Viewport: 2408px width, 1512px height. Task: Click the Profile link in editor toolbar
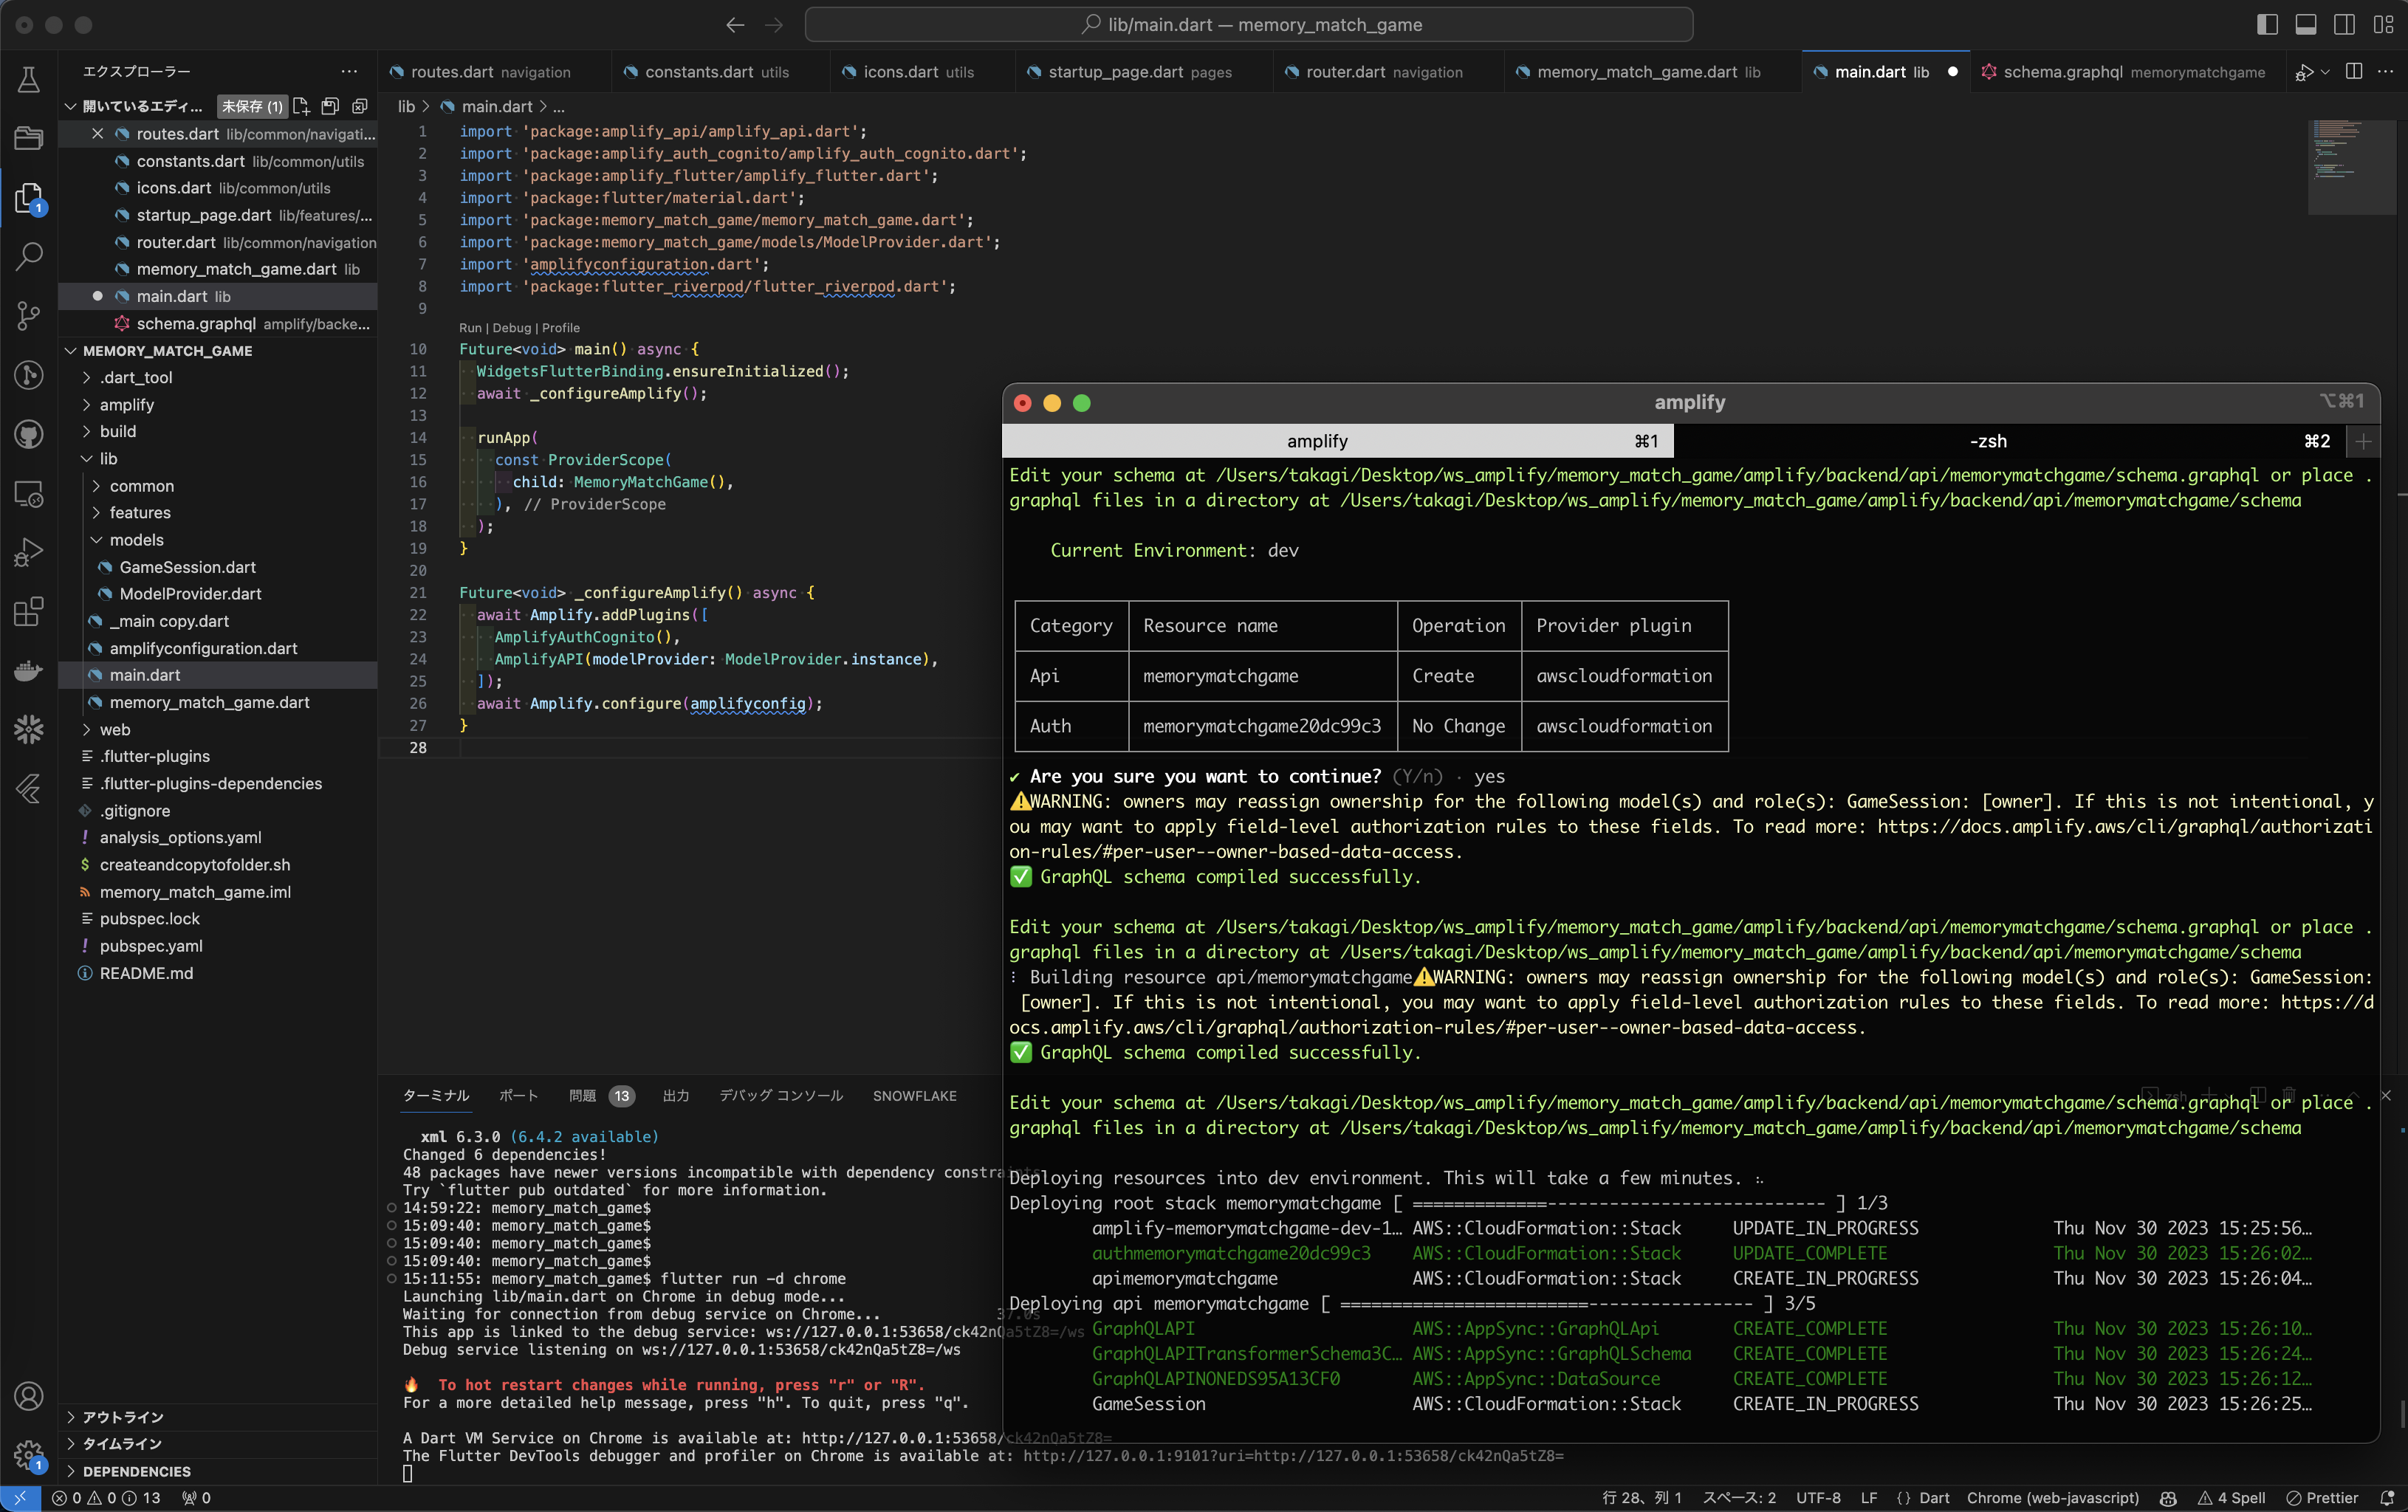pos(559,328)
